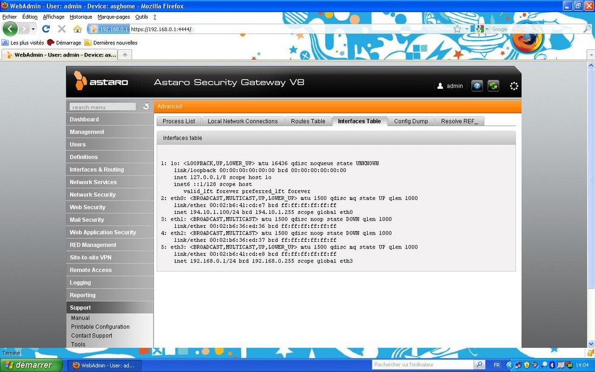Click the WebAdmin help icon
Image resolution: width=595 pixels, height=372 pixels.
(x=477, y=86)
